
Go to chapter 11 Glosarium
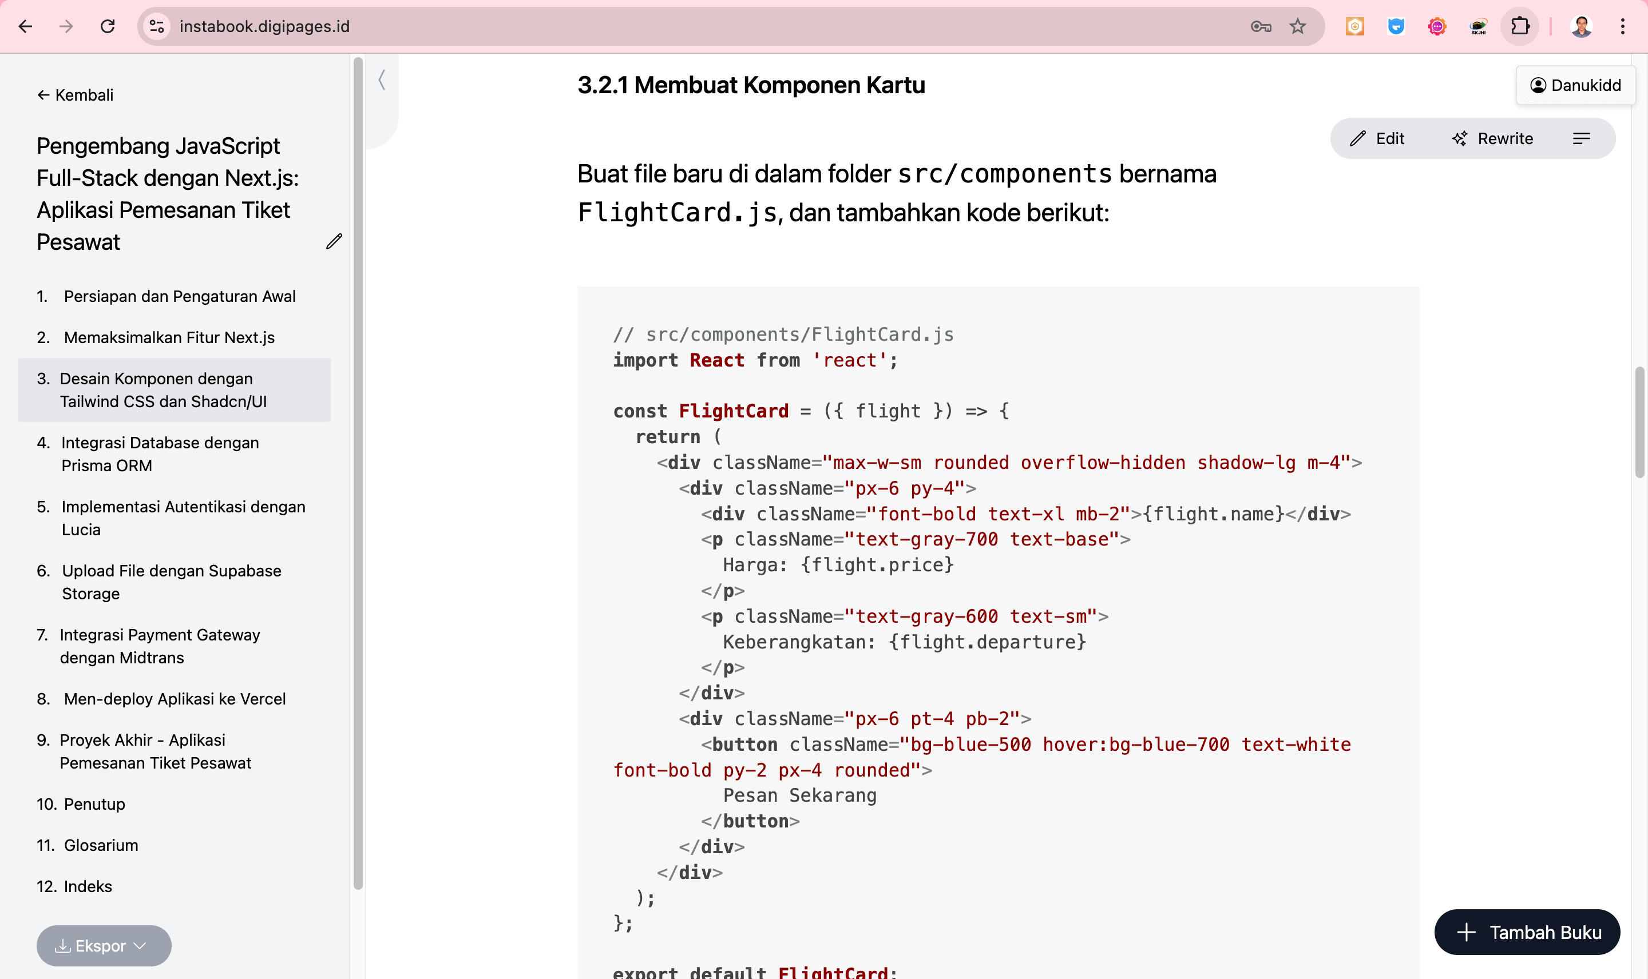click(100, 845)
